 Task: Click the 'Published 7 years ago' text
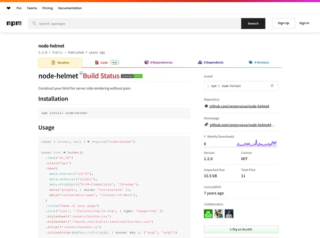[87, 53]
